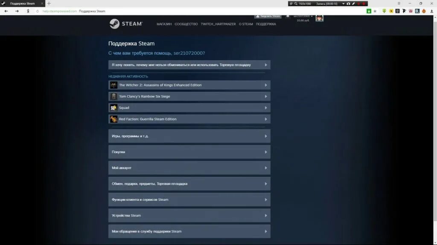The width and height of the screenshot is (437, 245).
Task: Click the recorder window-select icon
Action: pyautogui.click(x=291, y=3)
